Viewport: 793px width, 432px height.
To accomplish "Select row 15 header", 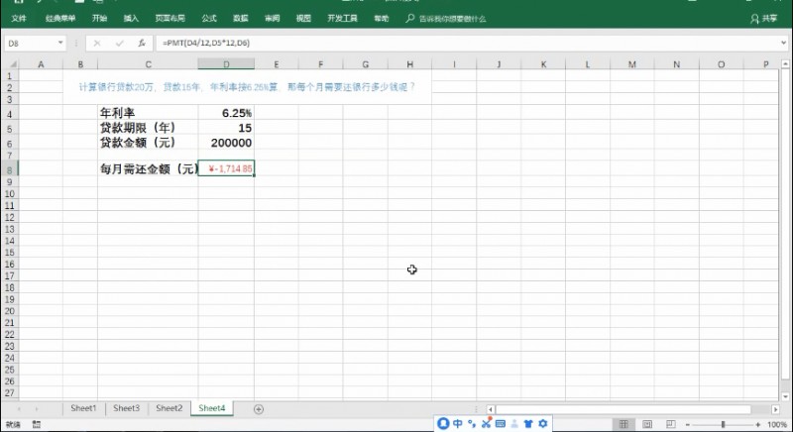I will [x=10, y=253].
